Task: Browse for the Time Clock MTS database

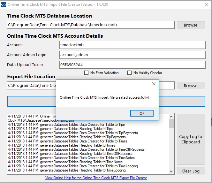Action: tap(191, 25)
